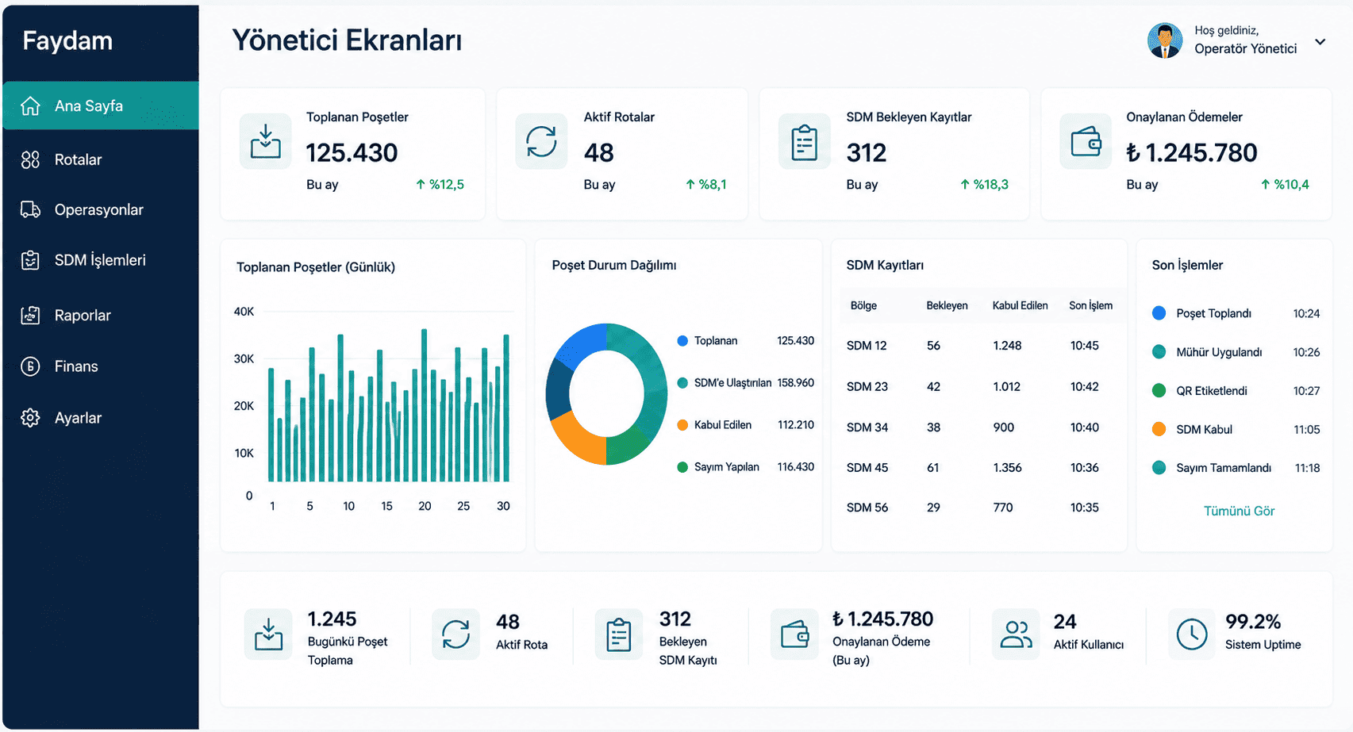Click the Finans coin icon
The height and width of the screenshot is (732, 1353).
coord(30,366)
